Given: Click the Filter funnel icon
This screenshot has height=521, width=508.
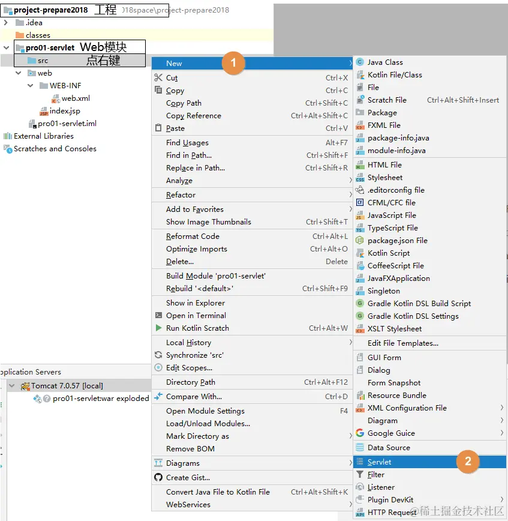Looking at the screenshot, I should click(360, 474).
